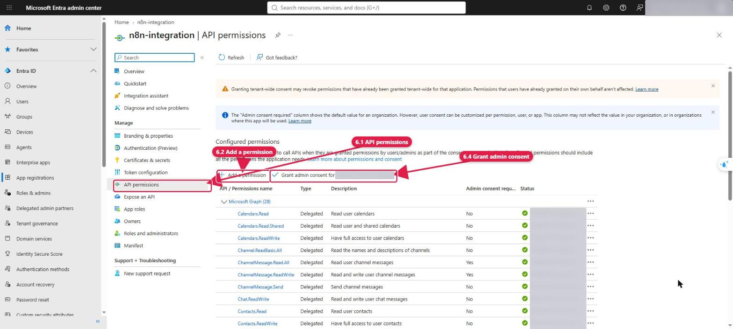Close the API permissions blade

pyautogui.click(x=719, y=35)
